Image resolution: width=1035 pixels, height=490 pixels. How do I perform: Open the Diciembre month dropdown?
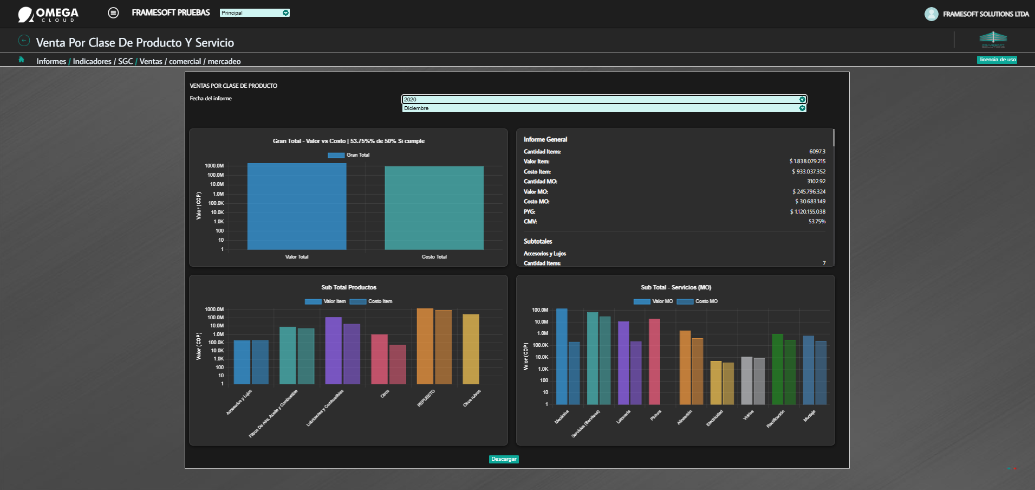coord(604,108)
